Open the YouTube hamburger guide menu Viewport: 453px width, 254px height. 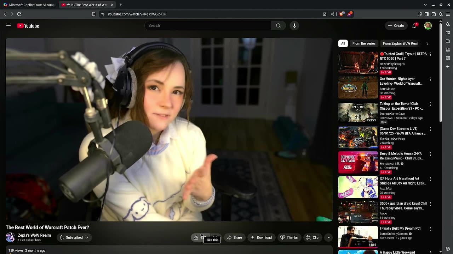point(8,26)
